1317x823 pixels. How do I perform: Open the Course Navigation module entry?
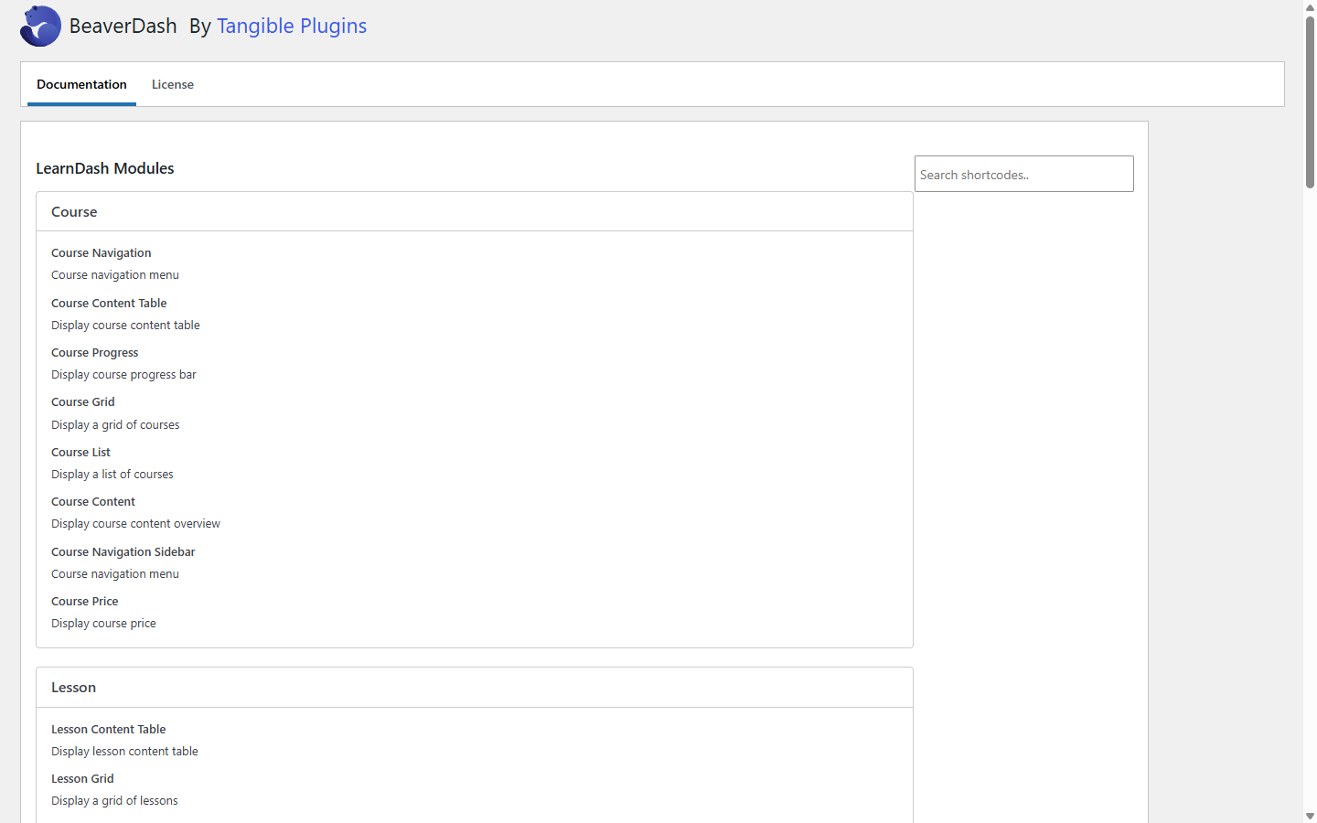point(102,253)
